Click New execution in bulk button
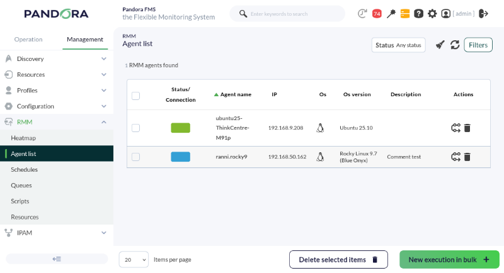 coord(449,260)
